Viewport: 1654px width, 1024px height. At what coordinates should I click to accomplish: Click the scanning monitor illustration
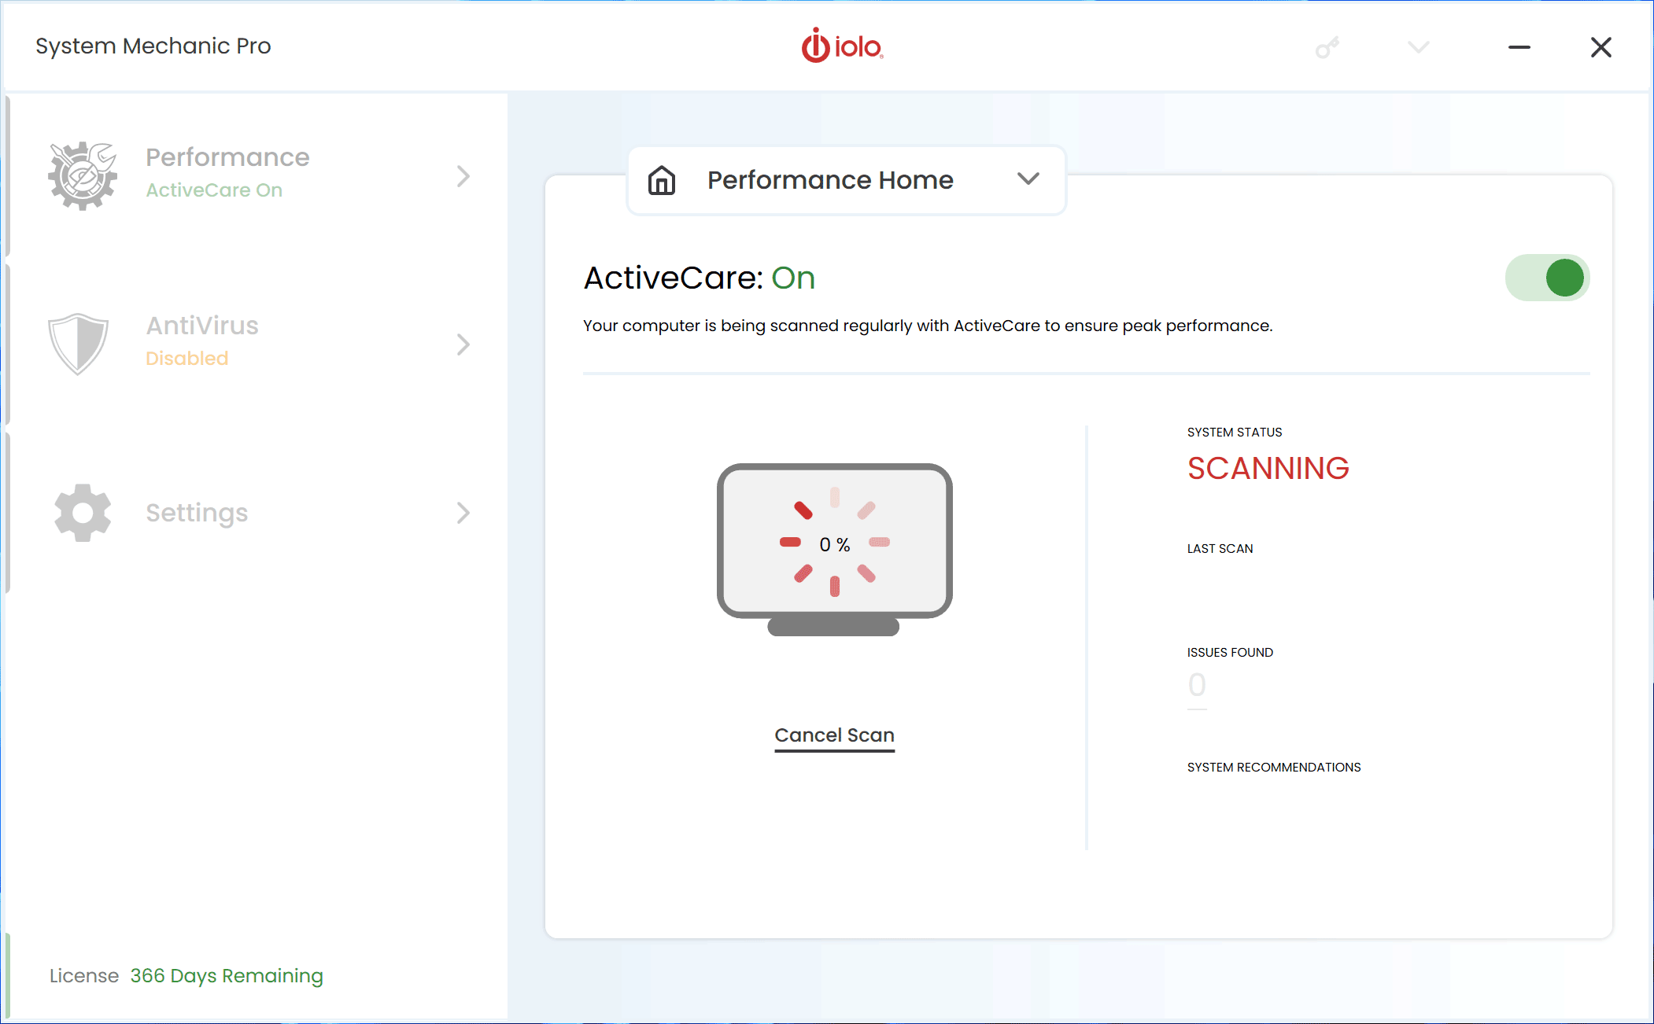pyautogui.click(x=833, y=546)
